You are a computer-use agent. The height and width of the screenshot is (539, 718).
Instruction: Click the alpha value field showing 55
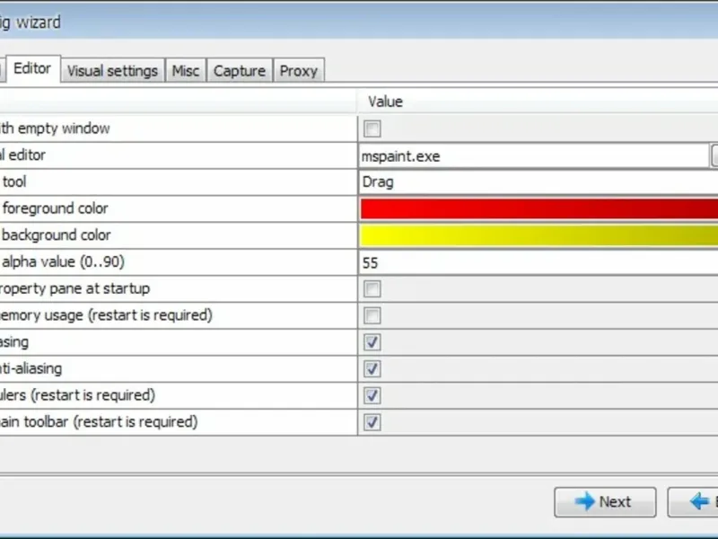point(538,263)
